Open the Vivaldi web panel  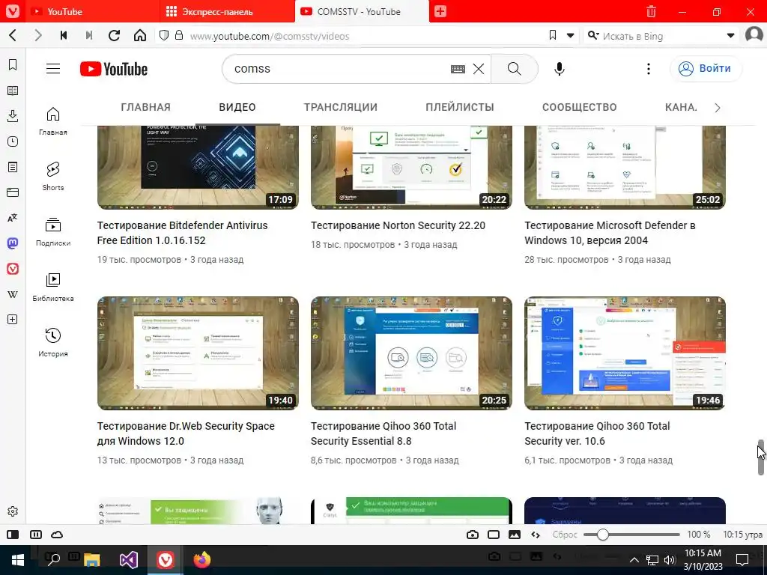point(13,269)
